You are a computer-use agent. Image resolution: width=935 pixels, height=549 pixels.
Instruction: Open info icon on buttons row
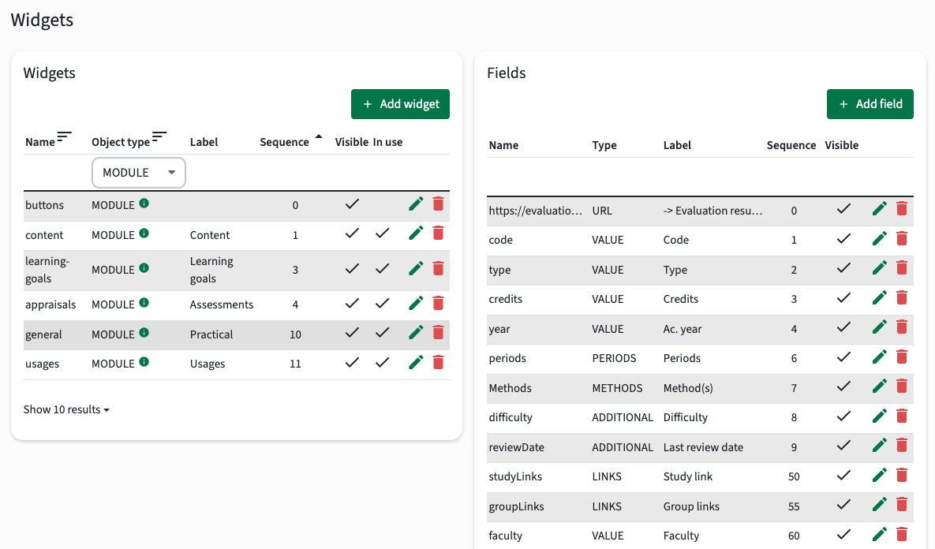[x=144, y=204]
